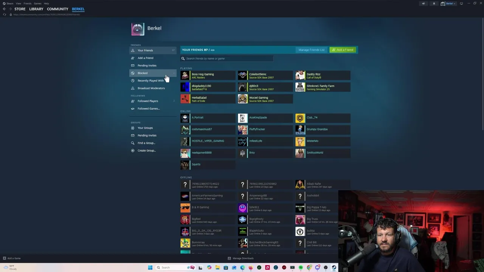484x272 pixels.
Task: Open dbigdaddy1190's friend avatar
Action: click(185, 87)
